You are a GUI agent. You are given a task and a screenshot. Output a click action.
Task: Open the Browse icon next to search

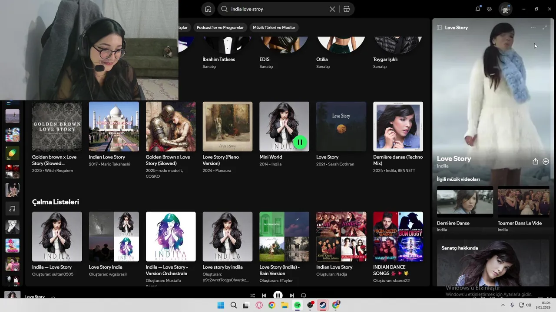tap(346, 9)
